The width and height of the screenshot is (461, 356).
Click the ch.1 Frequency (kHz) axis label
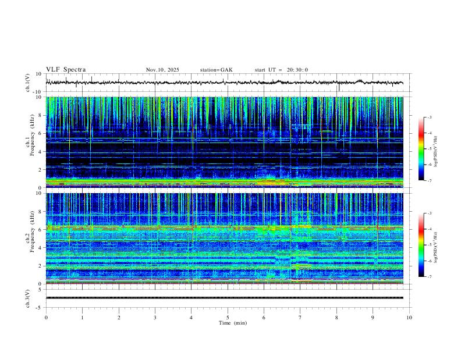(31, 136)
